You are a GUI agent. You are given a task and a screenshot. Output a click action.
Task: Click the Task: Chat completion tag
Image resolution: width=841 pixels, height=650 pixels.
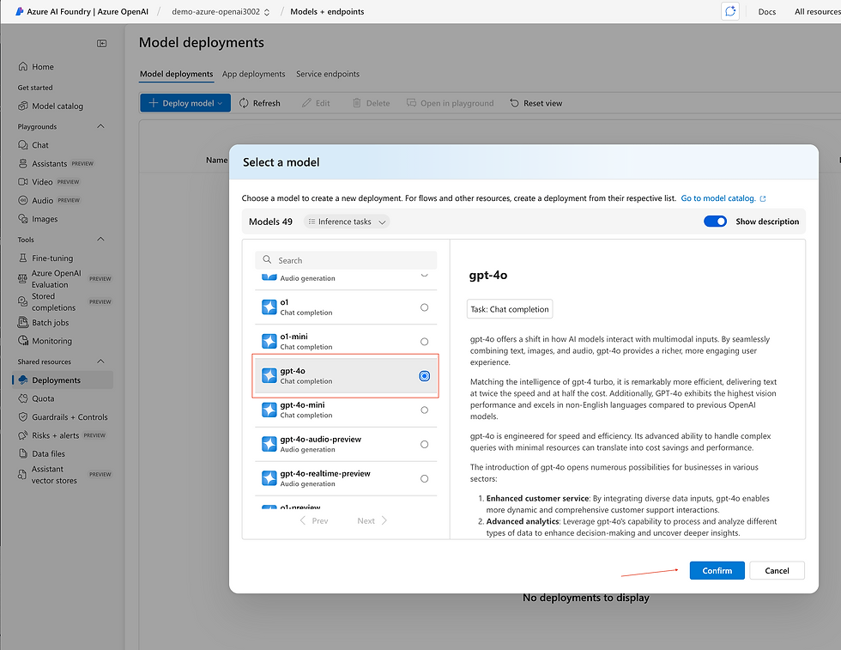[510, 309]
